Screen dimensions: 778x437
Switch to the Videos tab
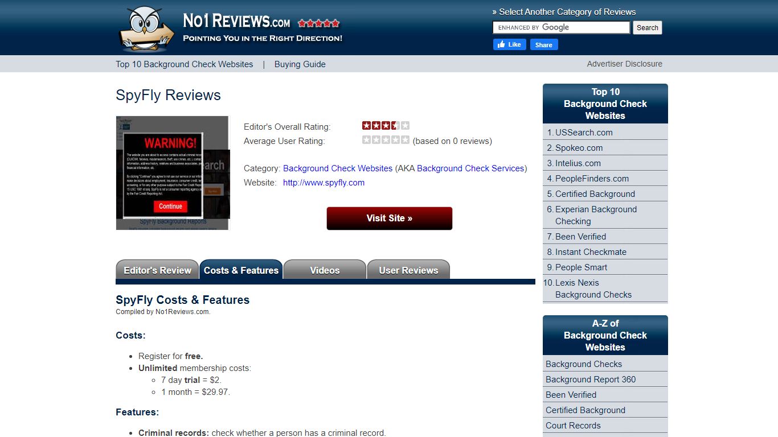pyautogui.click(x=325, y=270)
